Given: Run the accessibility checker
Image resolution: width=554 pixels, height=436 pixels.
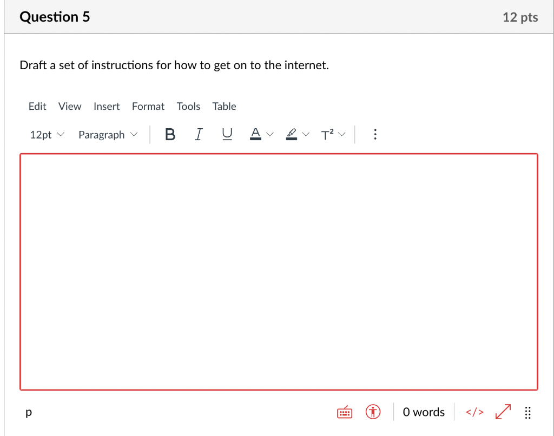Looking at the screenshot, I should (x=373, y=412).
